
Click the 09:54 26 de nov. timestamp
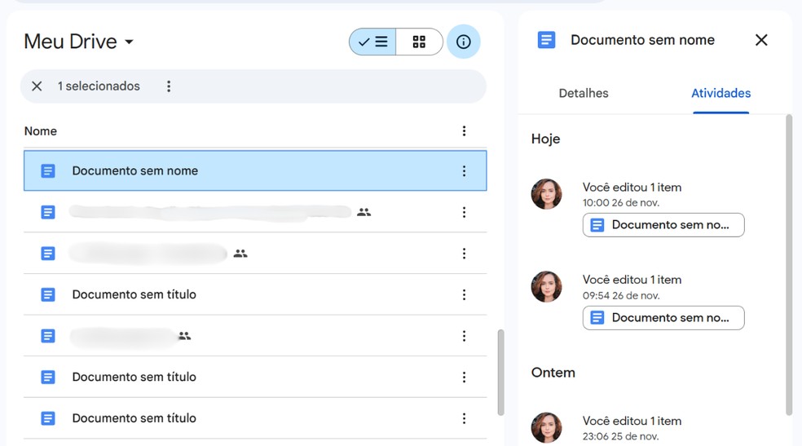(x=621, y=296)
